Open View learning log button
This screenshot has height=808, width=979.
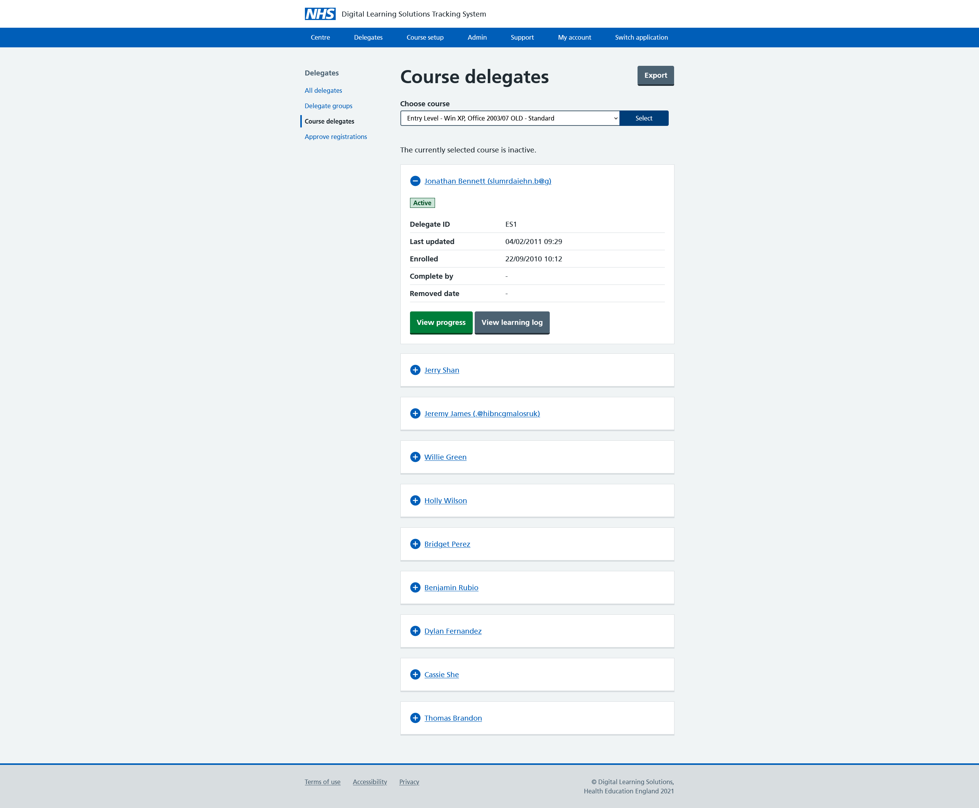point(512,323)
